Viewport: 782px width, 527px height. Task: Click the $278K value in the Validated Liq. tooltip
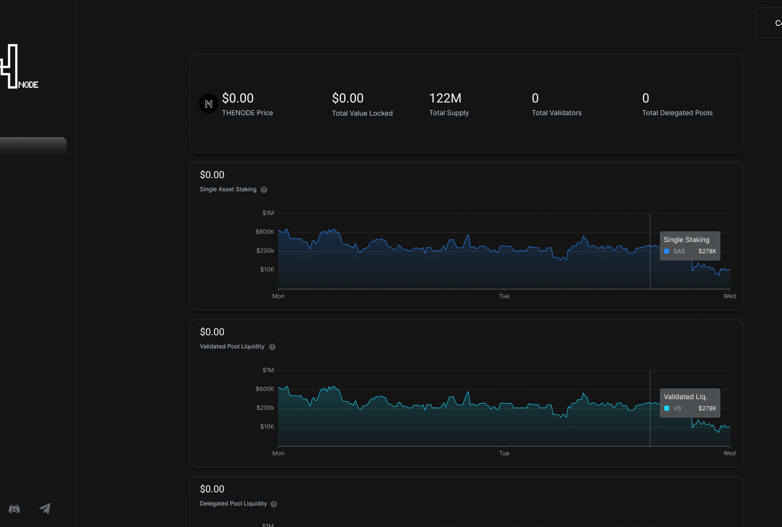click(x=707, y=408)
